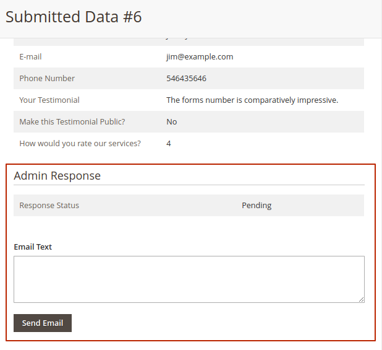This screenshot has width=382, height=350.
Task: Click the Your Testimonial label
Action: (x=49, y=100)
